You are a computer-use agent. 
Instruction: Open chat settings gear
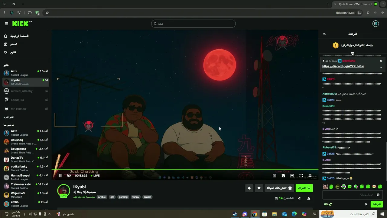[x=366, y=204]
